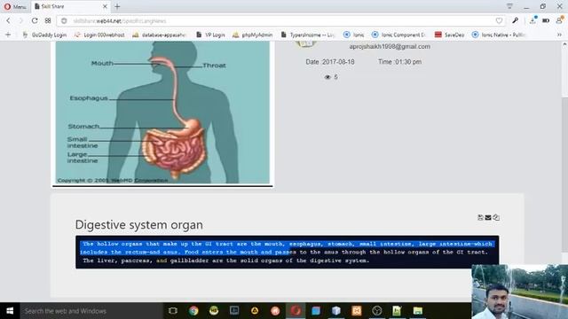
Task: Open the blue square taskbar app
Action: coord(316,311)
